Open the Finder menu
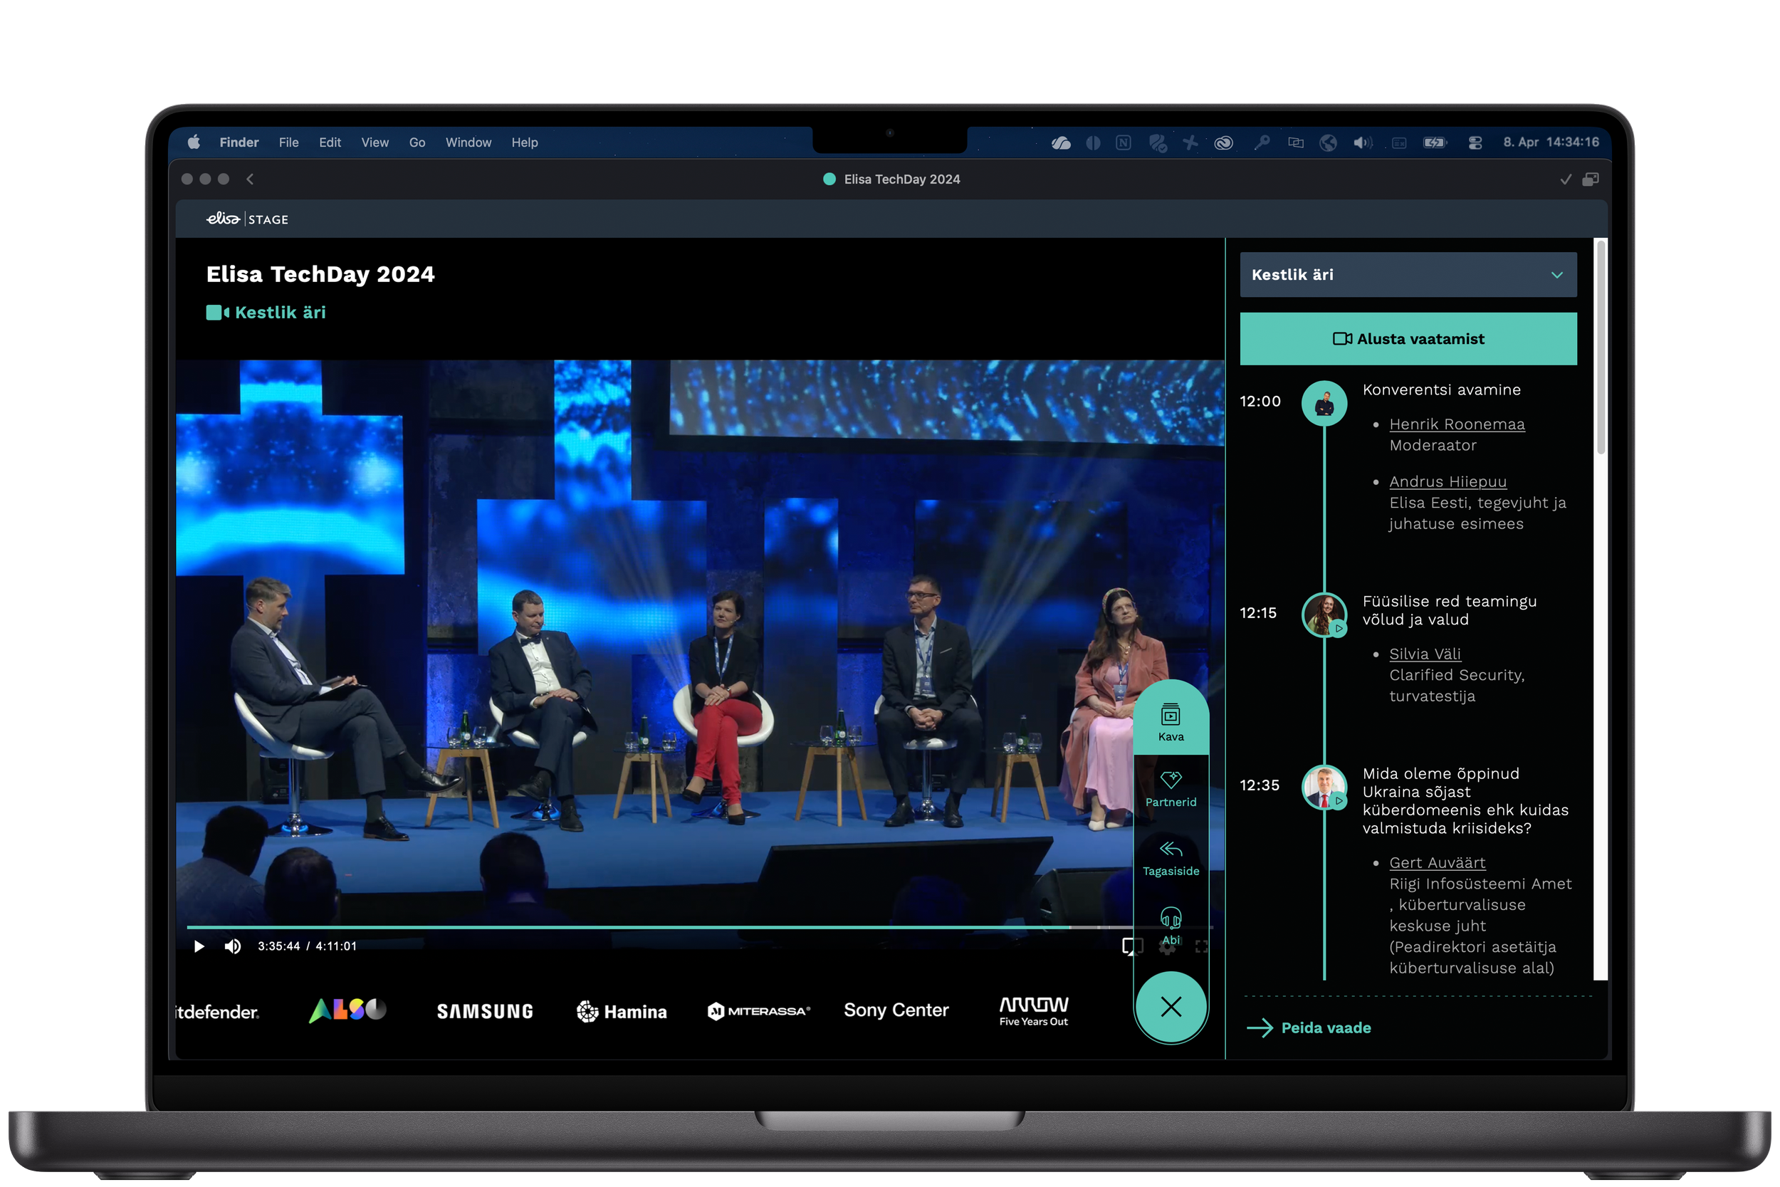1780x1187 pixels. pos(239,142)
